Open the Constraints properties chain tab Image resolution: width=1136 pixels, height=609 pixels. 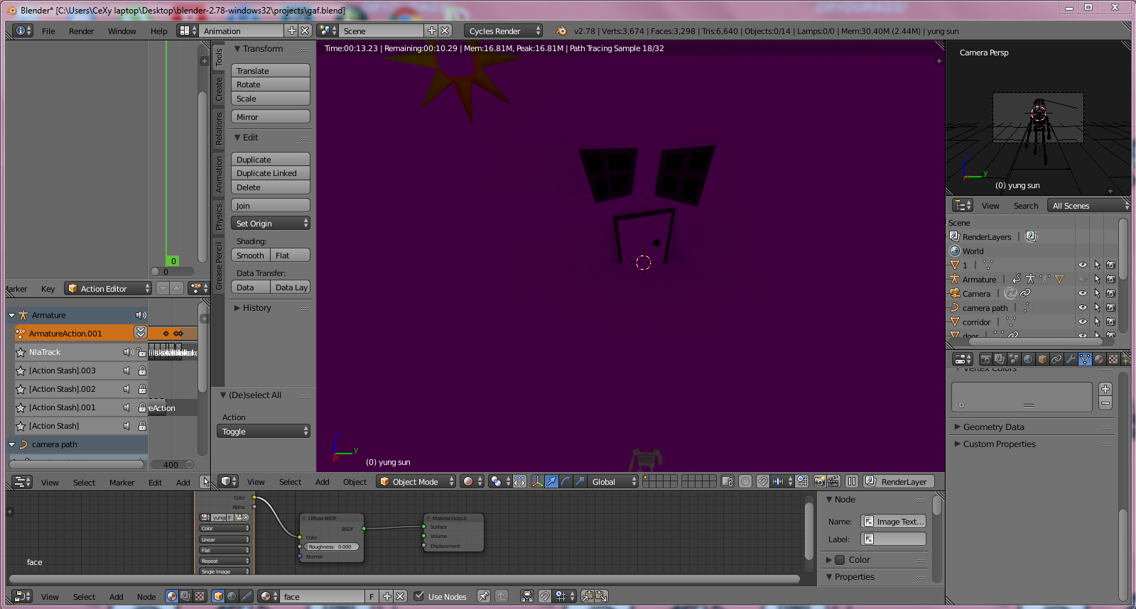[x=1056, y=359]
